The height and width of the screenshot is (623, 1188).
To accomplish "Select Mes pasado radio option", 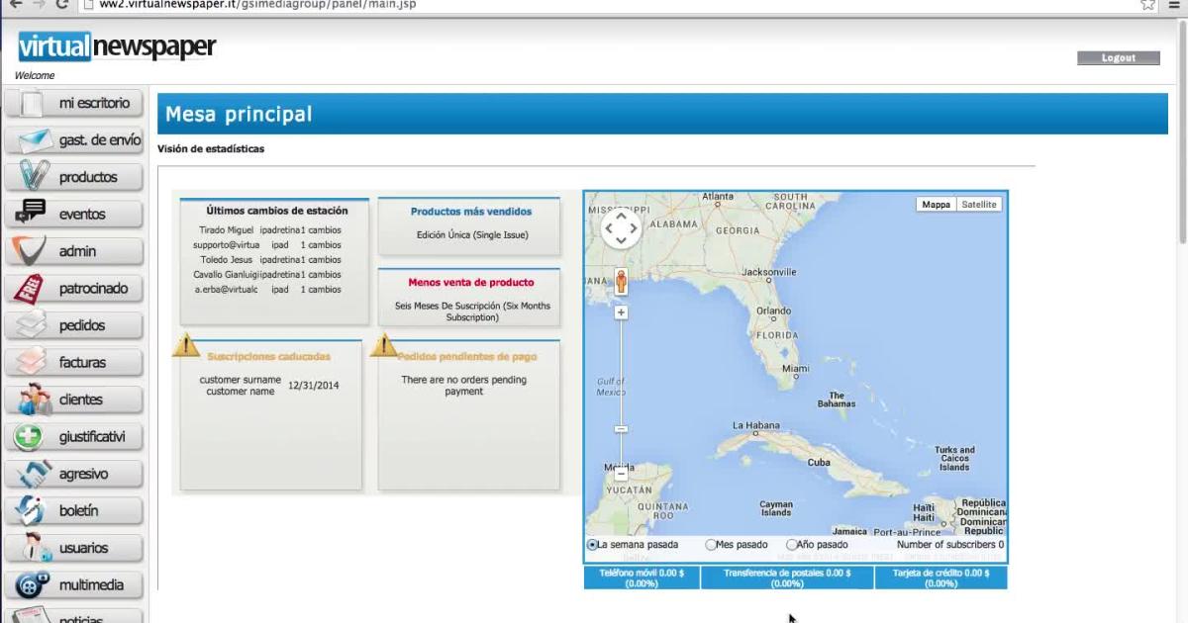I will point(711,545).
